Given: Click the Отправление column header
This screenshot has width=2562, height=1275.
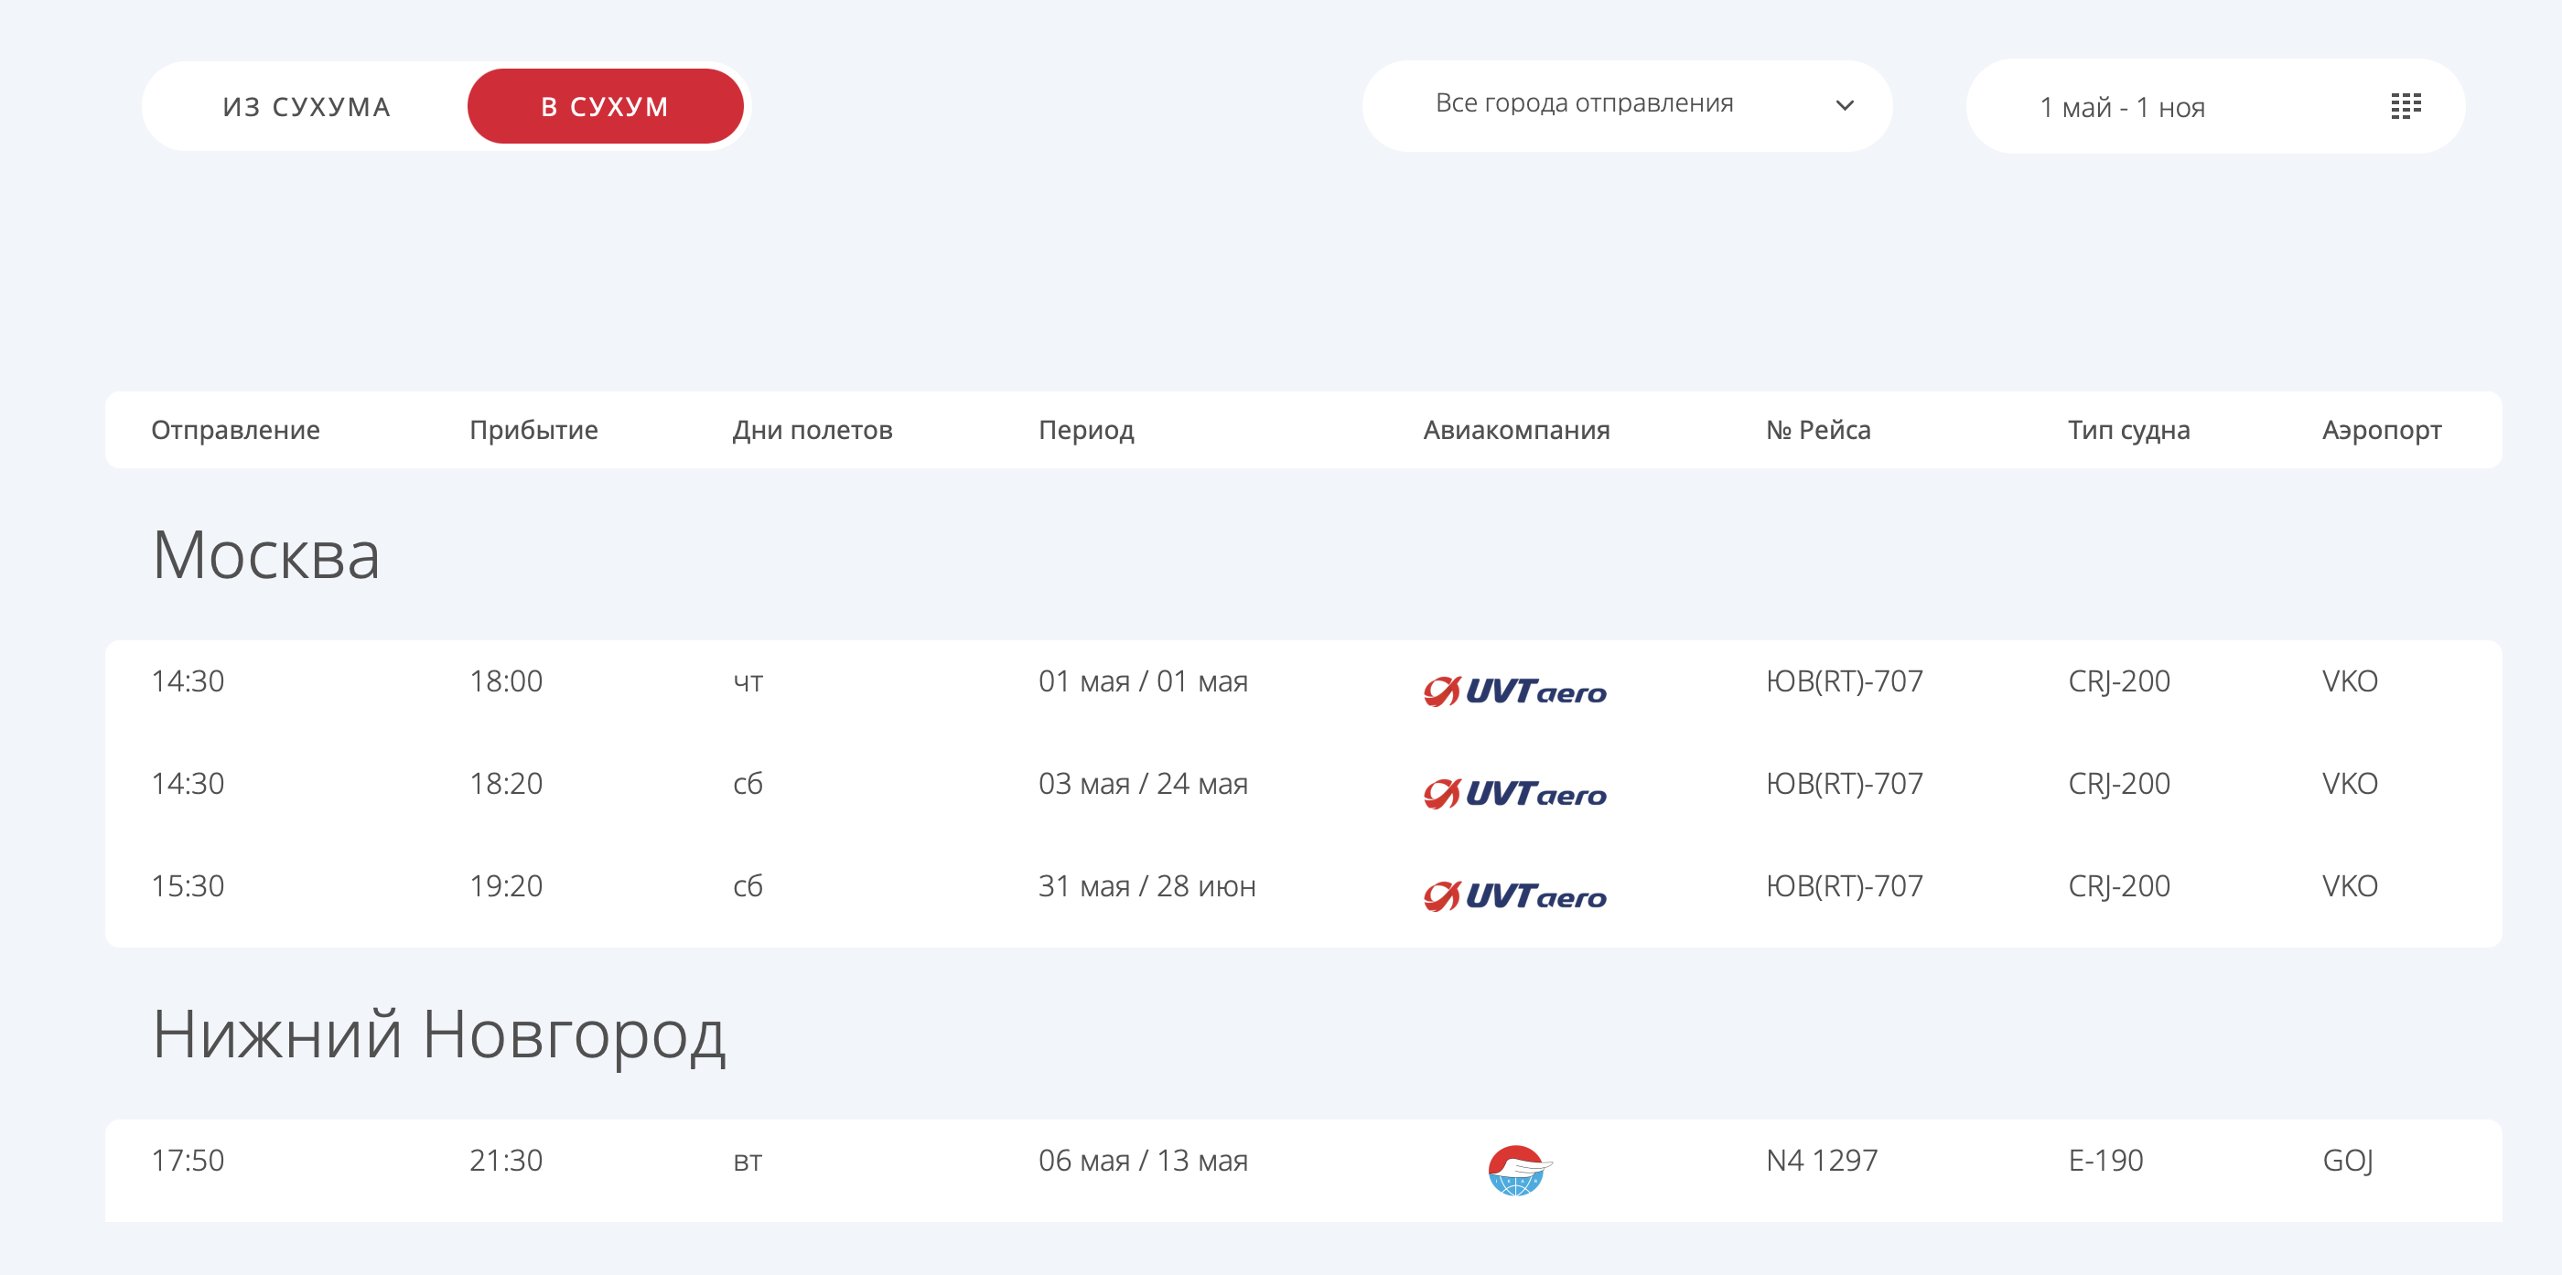Looking at the screenshot, I should [x=236, y=430].
